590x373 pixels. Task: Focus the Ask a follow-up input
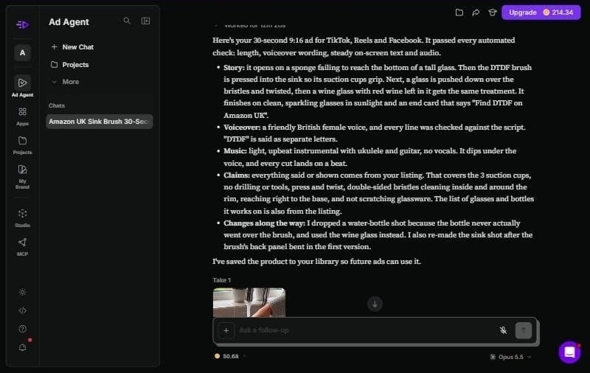pos(365,330)
